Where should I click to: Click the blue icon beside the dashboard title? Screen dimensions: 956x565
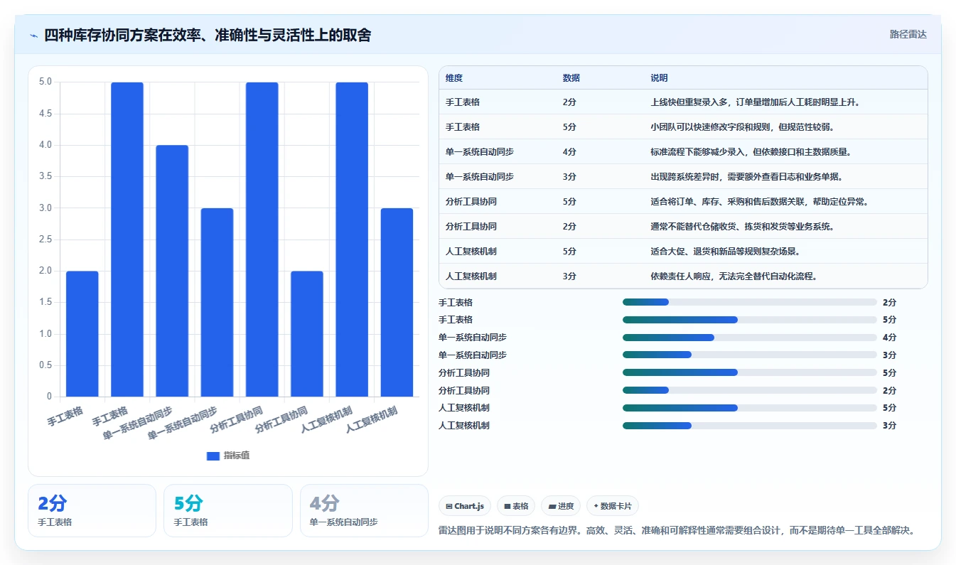click(x=34, y=36)
